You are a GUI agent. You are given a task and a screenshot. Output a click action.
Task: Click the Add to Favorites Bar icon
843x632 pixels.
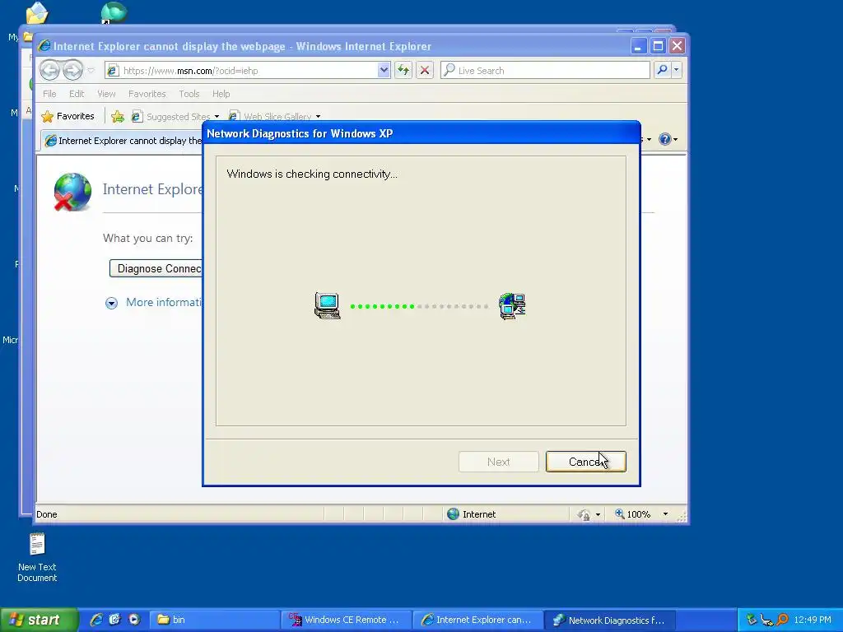pos(118,116)
